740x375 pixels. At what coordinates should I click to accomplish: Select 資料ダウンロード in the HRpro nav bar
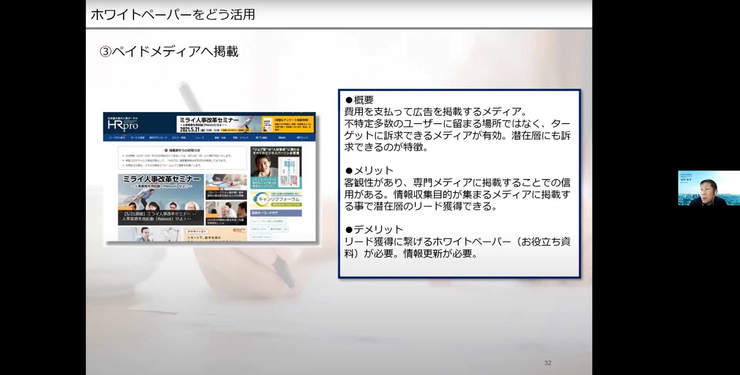pos(158,138)
